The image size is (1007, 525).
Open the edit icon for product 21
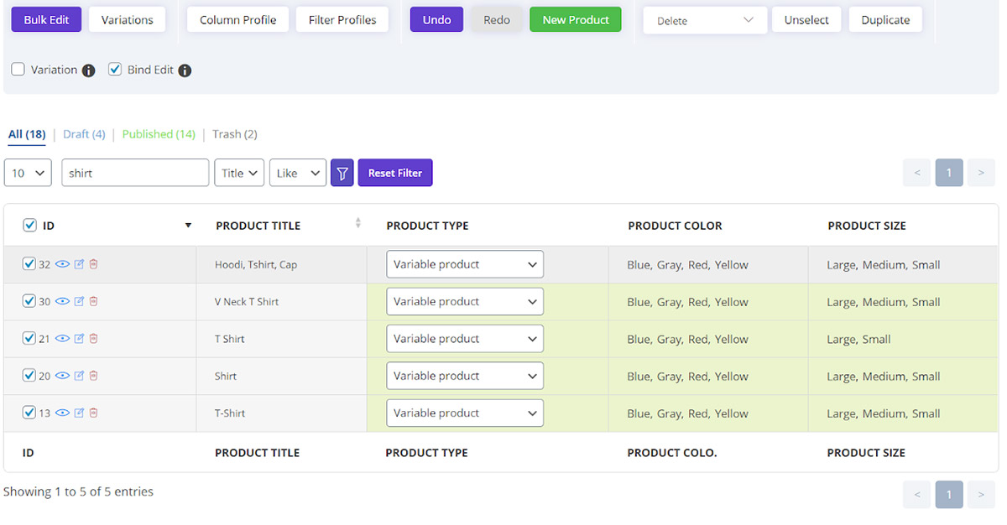[x=80, y=339]
